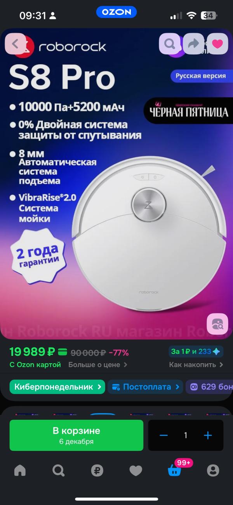Share this product with arrow icon
The image size is (233, 505).
193,44
